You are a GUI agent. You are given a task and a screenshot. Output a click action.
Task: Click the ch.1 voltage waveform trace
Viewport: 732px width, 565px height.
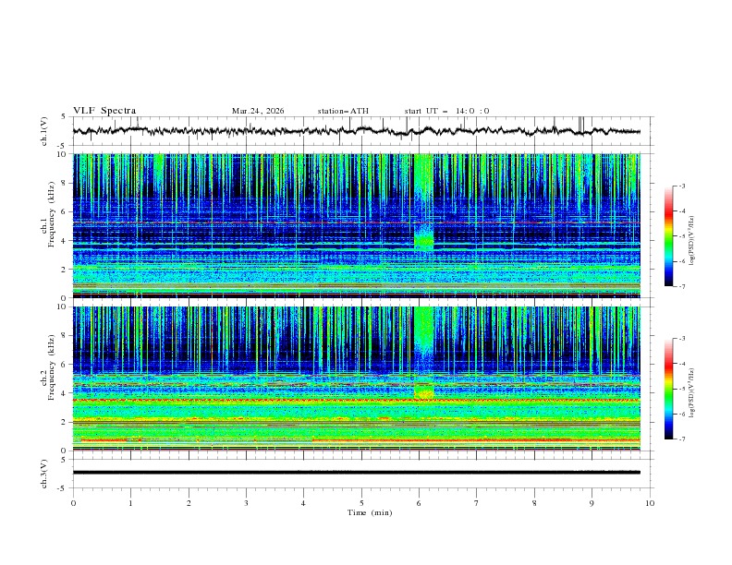(x=356, y=131)
